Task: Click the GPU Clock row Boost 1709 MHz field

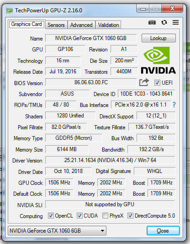Action: [x=162, y=183]
